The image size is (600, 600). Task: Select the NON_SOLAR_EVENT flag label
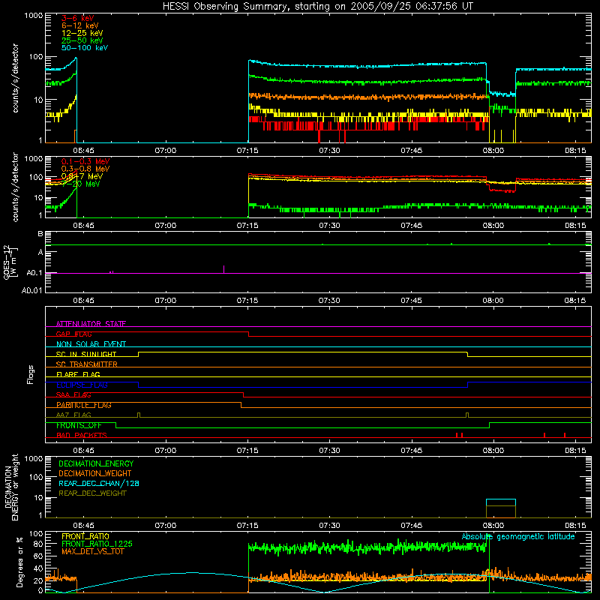tap(91, 344)
